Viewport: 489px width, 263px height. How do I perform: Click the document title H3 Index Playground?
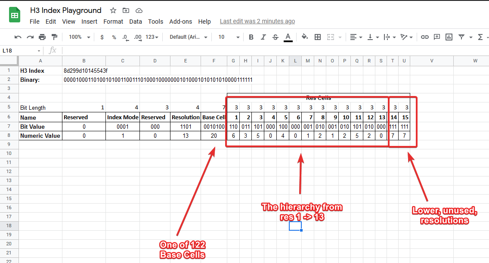(x=66, y=10)
